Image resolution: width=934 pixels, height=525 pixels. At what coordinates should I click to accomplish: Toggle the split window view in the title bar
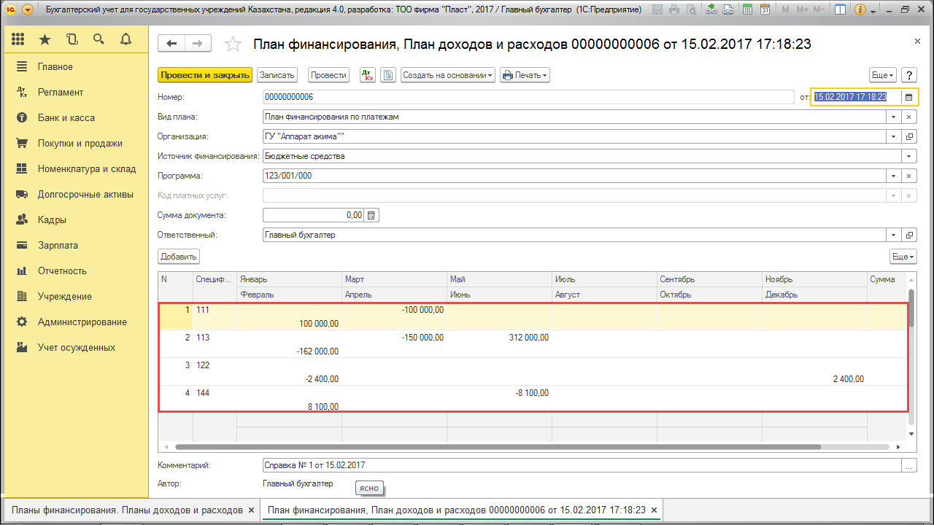click(x=839, y=9)
